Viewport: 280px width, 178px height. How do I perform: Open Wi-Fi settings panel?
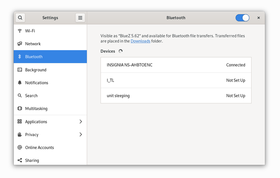(x=50, y=31)
